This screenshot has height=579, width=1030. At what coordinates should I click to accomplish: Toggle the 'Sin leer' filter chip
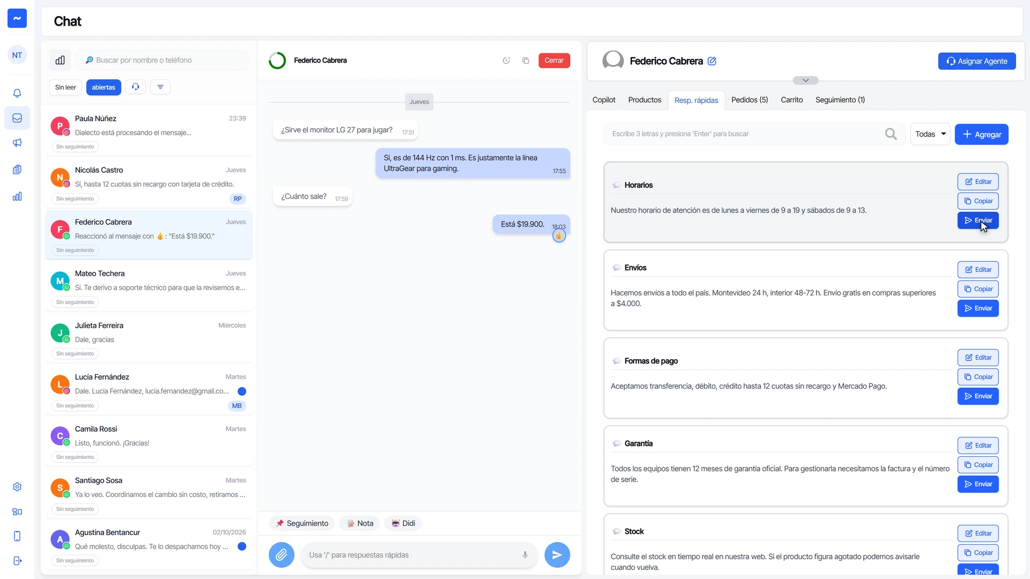click(65, 87)
